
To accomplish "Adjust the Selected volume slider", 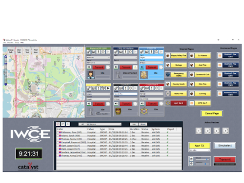I will [202, 159].
